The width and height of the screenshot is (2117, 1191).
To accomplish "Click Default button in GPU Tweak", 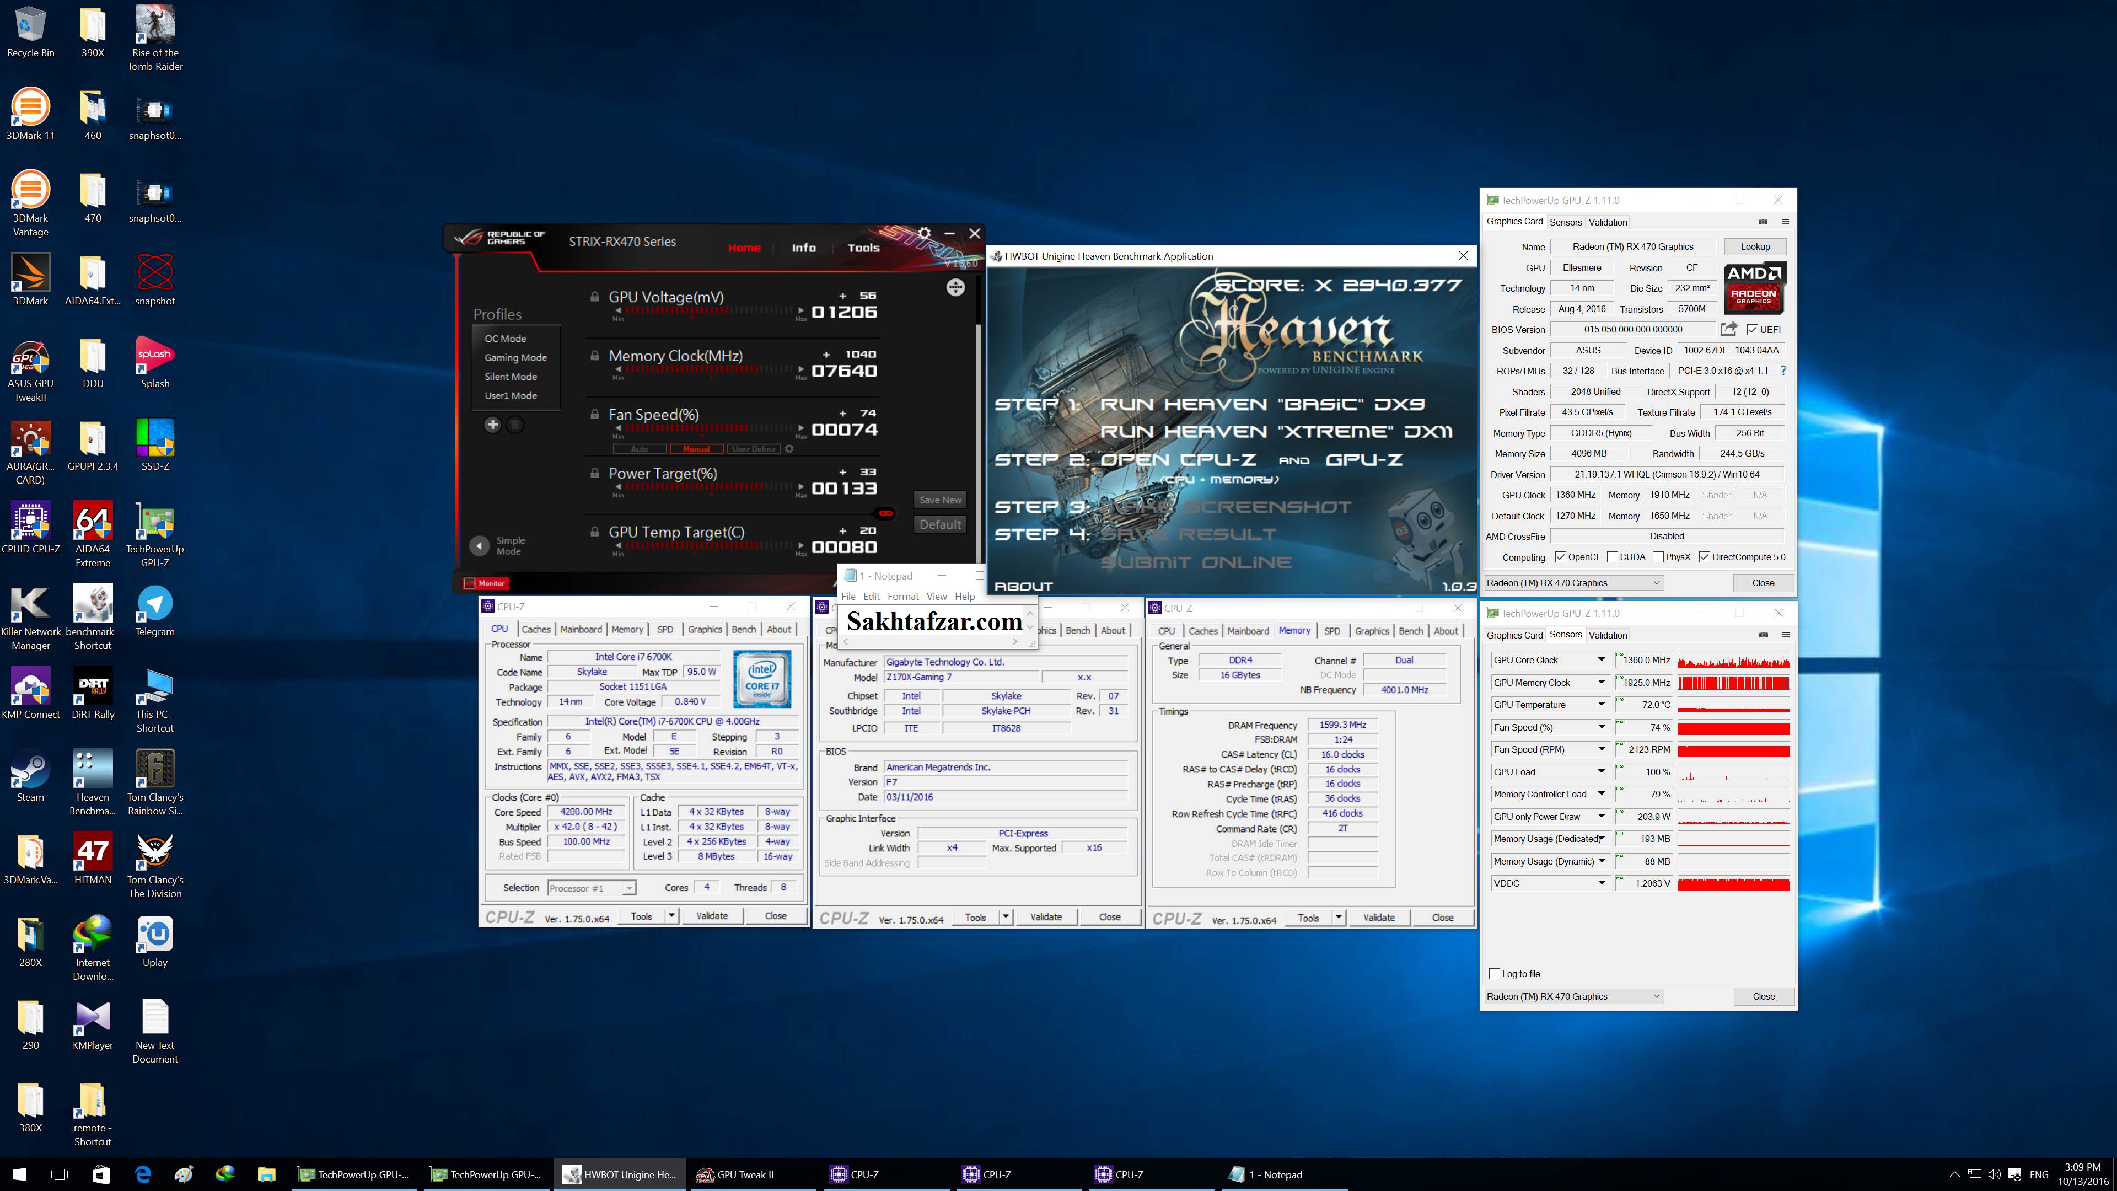I will point(940,524).
